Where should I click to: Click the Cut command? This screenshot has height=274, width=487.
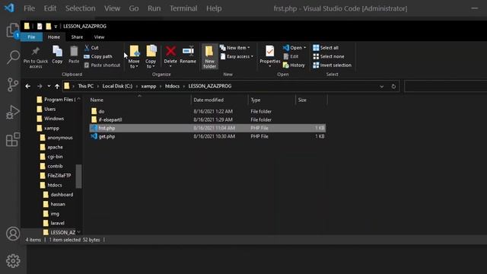[x=91, y=47]
